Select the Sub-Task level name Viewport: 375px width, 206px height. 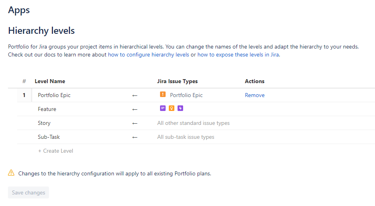49,137
